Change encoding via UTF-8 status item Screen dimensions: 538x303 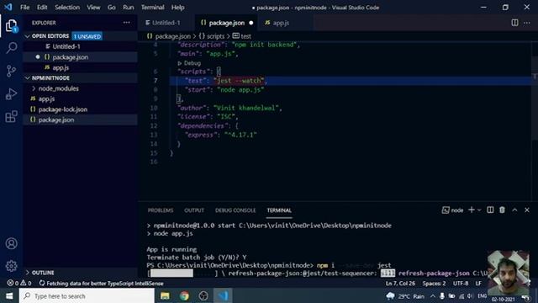click(x=461, y=284)
